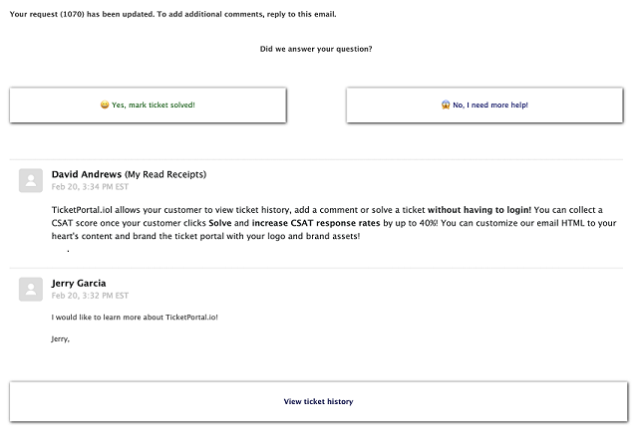Image resolution: width=636 pixels, height=434 pixels.
Task: Click the smiley emoji on the Yes button
Action: [x=105, y=105]
